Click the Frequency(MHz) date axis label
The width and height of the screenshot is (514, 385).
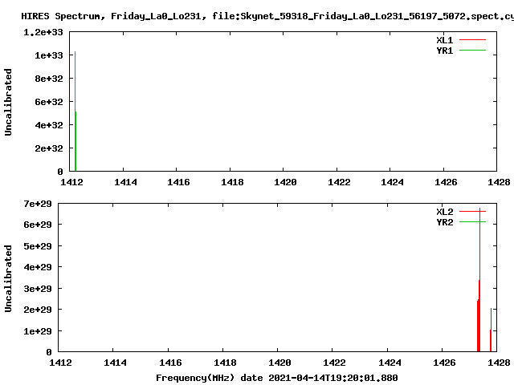276,378
